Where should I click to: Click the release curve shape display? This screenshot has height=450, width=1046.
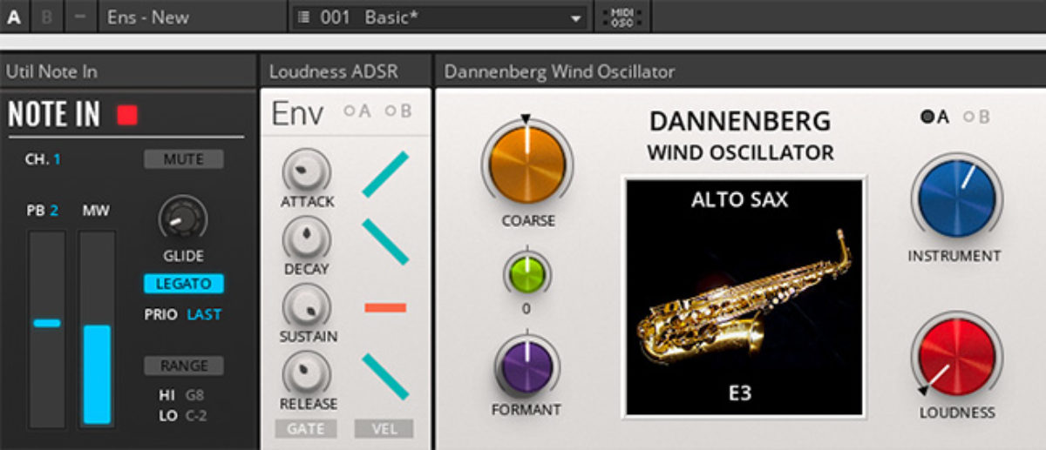[385, 376]
